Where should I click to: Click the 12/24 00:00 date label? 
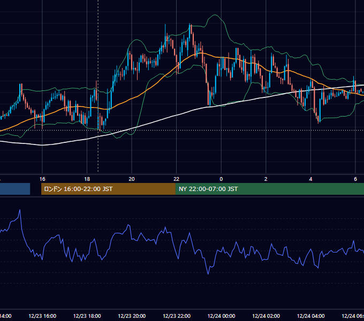[x=221, y=316]
